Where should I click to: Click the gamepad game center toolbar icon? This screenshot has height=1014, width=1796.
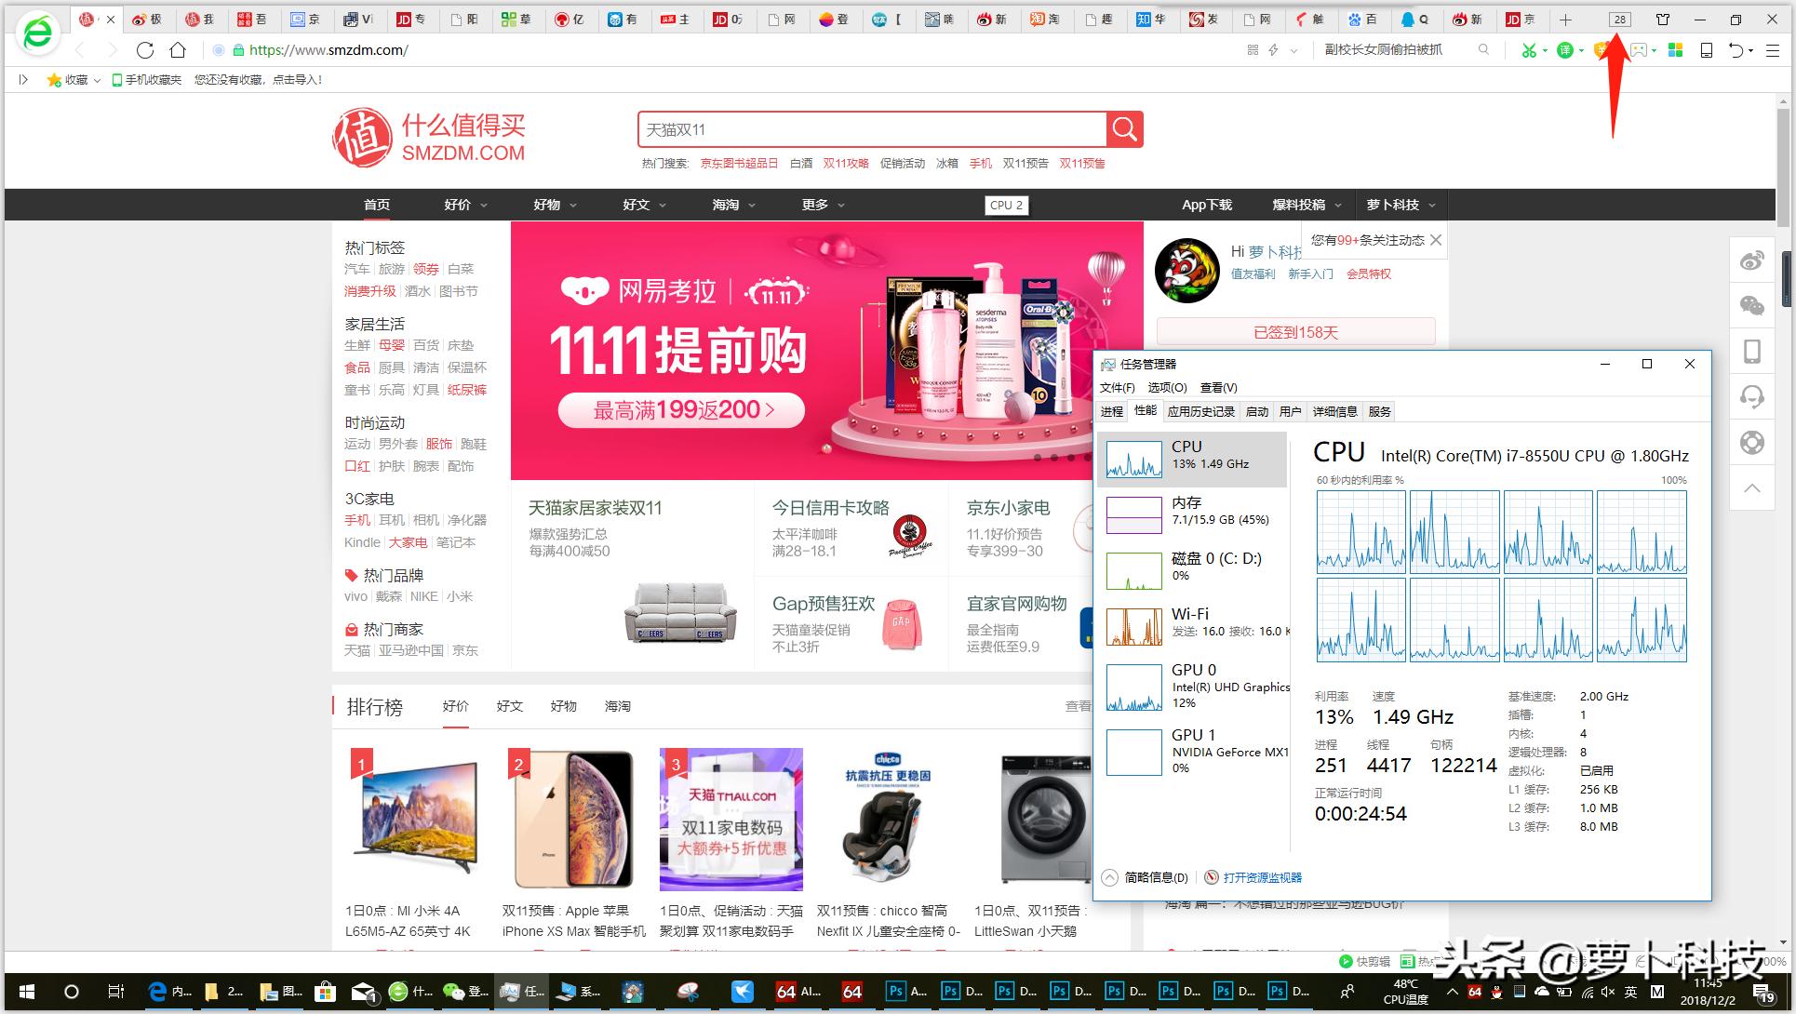tap(1639, 49)
